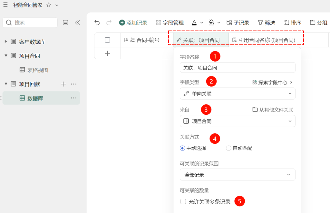Select the 自动匹配 radio button
Screen dimensions: 330x213
point(228,148)
